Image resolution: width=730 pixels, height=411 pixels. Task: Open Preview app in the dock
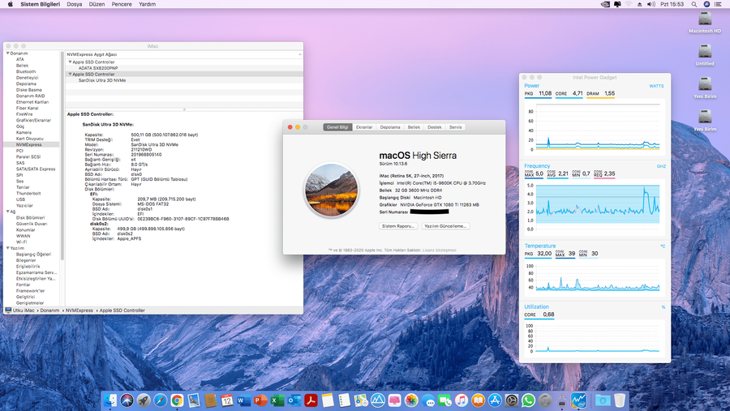[194, 400]
